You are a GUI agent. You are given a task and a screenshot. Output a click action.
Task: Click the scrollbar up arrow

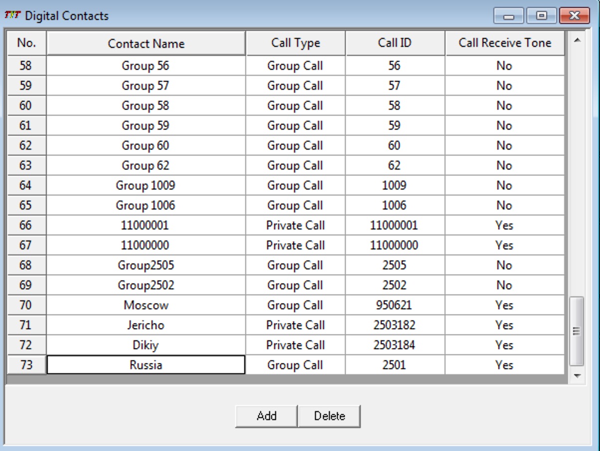576,39
